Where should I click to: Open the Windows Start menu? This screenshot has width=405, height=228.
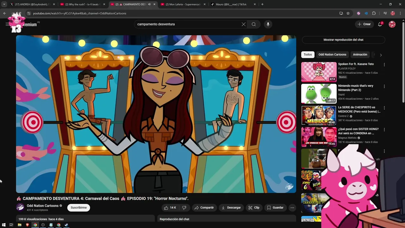4,225
